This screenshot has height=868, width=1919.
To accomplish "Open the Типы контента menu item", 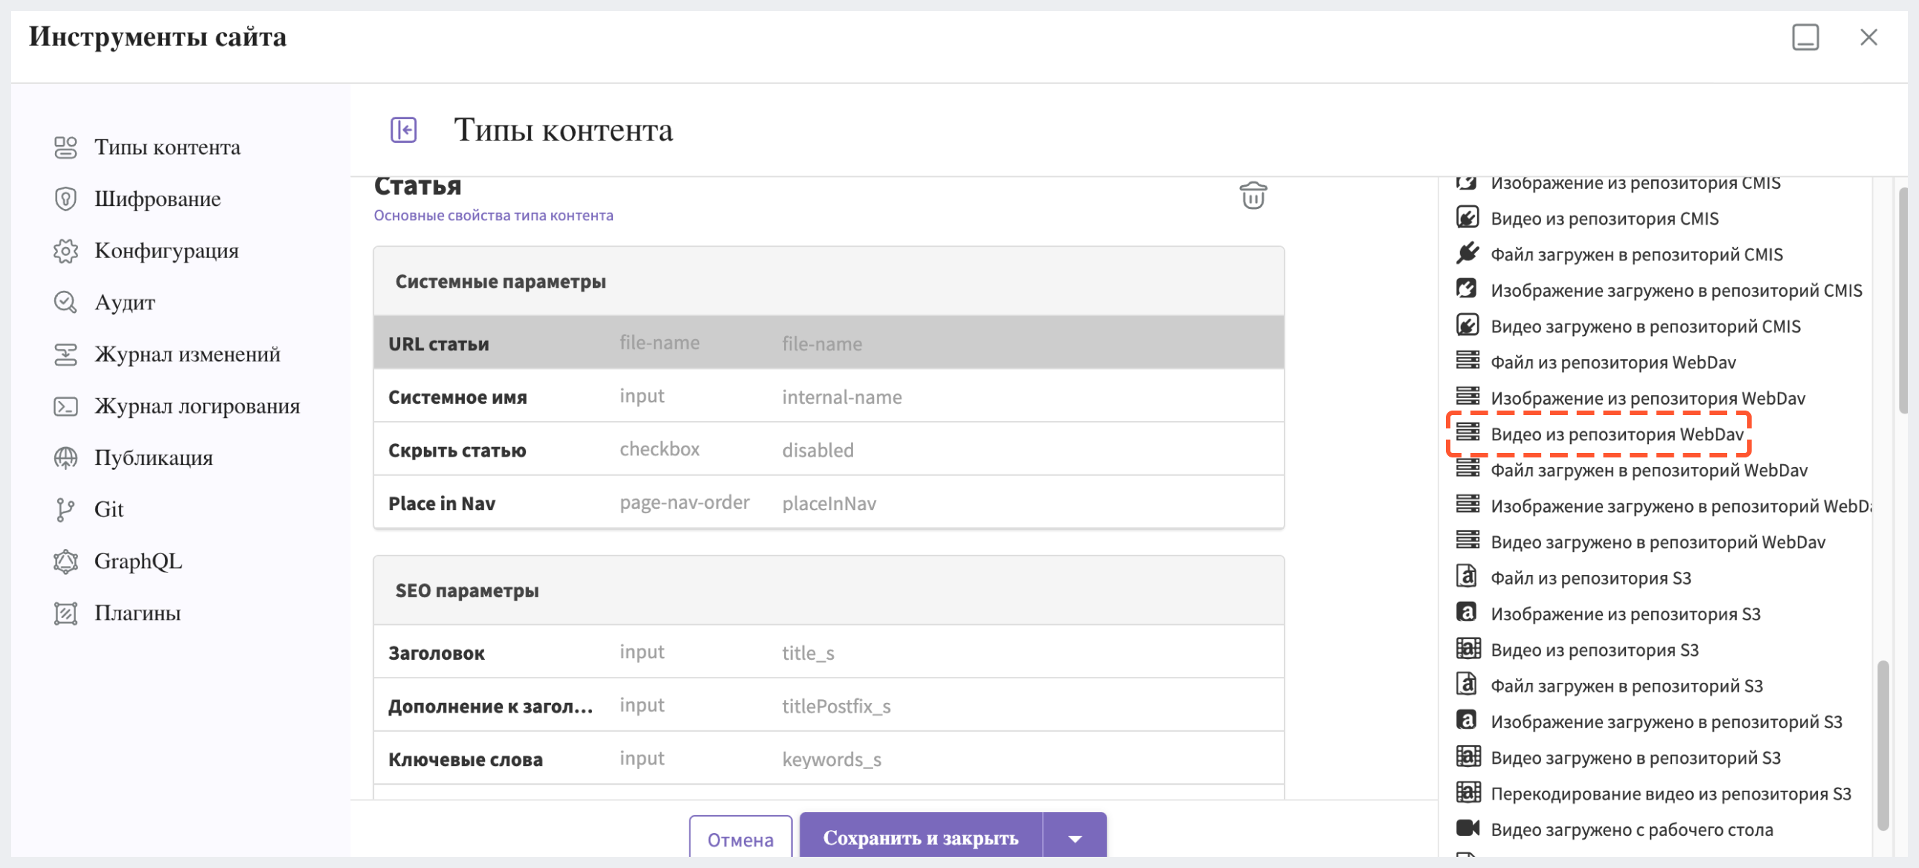I will tap(167, 147).
